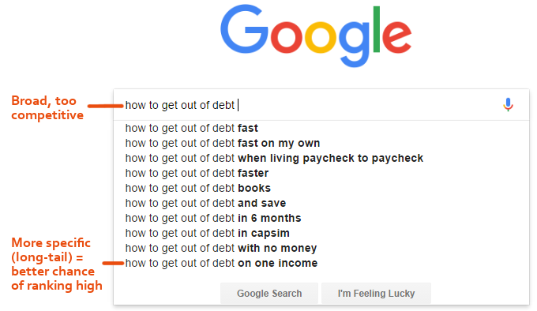Choose the 'on one income' suggestion
The width and height of the screenshot is (537, 311).
221,263
